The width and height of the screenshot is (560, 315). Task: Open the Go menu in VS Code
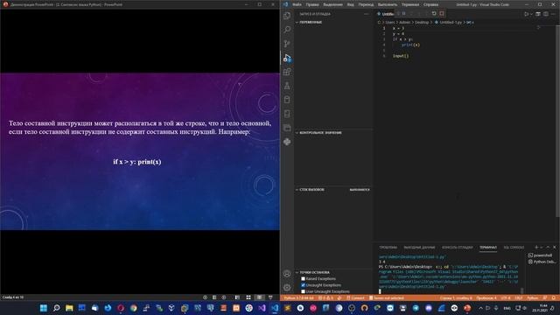point(366,4)
